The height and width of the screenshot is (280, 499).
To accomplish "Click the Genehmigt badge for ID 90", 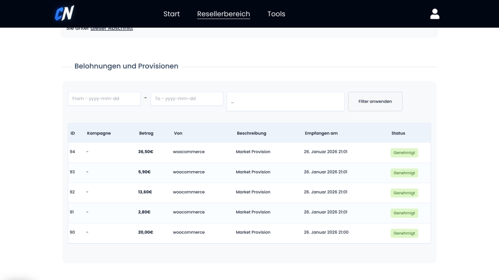I will coord(404,233).
